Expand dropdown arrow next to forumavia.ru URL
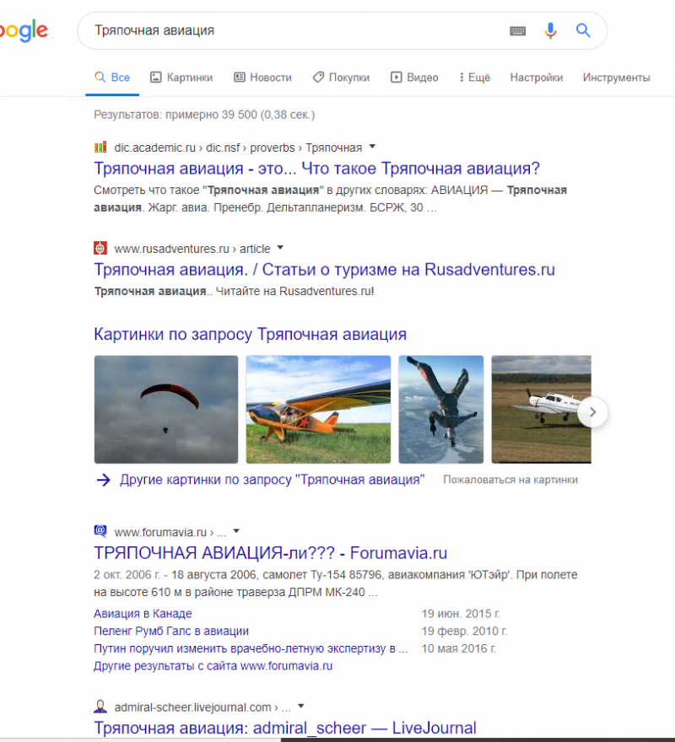 click(236, 531)
